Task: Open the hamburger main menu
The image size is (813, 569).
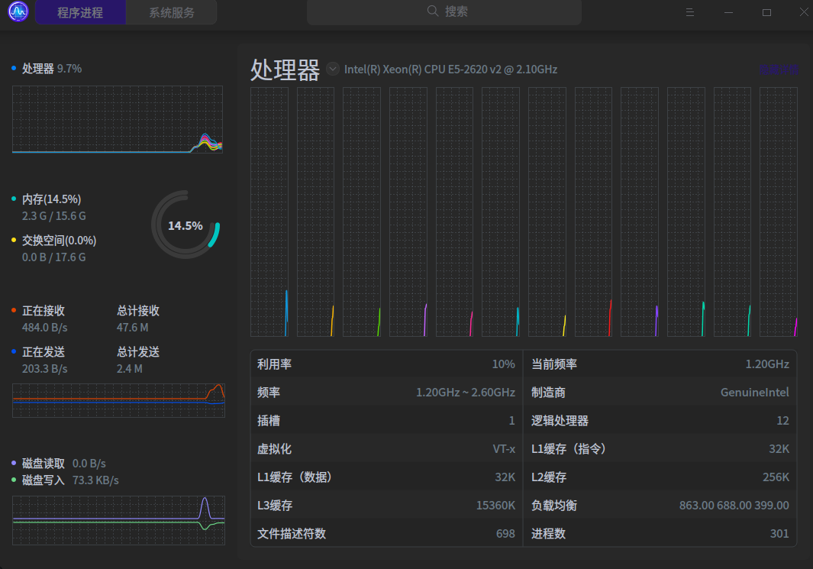Action: click(x=689, y=12)
